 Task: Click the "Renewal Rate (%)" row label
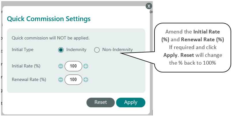coord(29,79)
